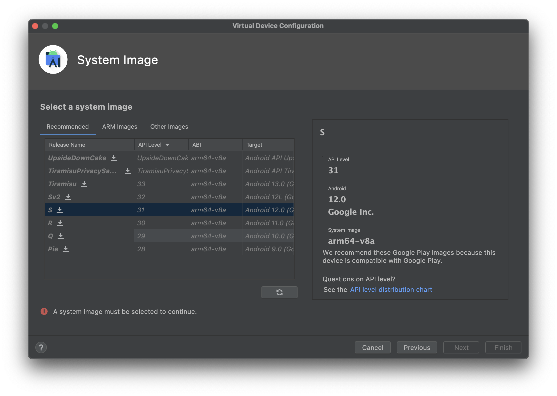
Task: Open help with the question mark icon
Action: point(41,347)
